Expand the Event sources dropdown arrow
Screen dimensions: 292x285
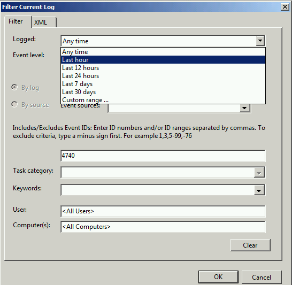244,108
